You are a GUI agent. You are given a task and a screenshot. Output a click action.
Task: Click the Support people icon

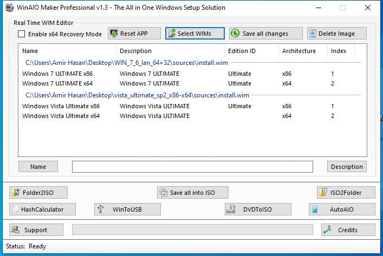point(15,229)
